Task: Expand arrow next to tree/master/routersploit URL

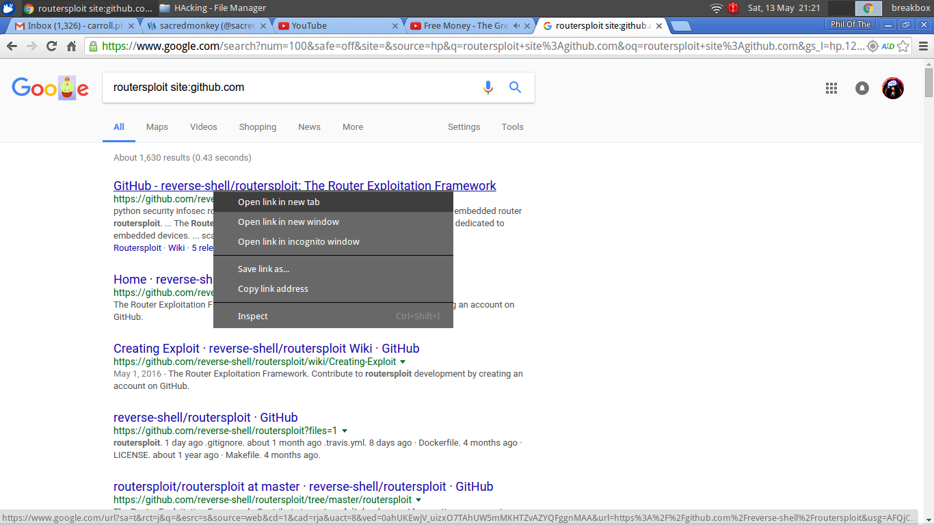Action: click(x=418, y=500)
